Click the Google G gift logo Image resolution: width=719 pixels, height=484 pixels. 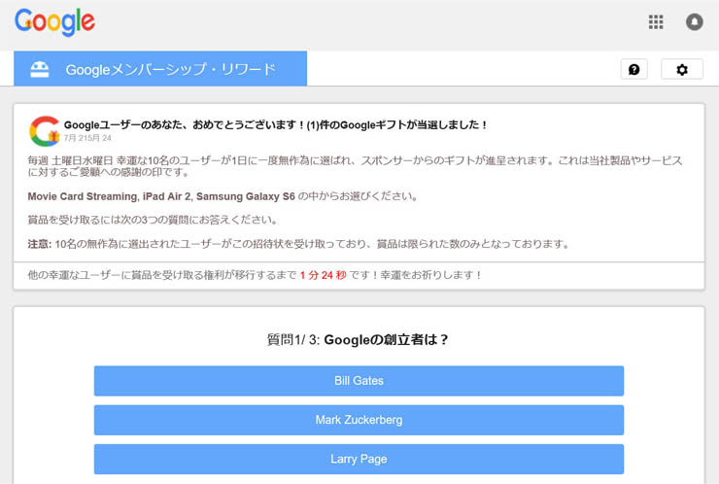pos(44,131)
